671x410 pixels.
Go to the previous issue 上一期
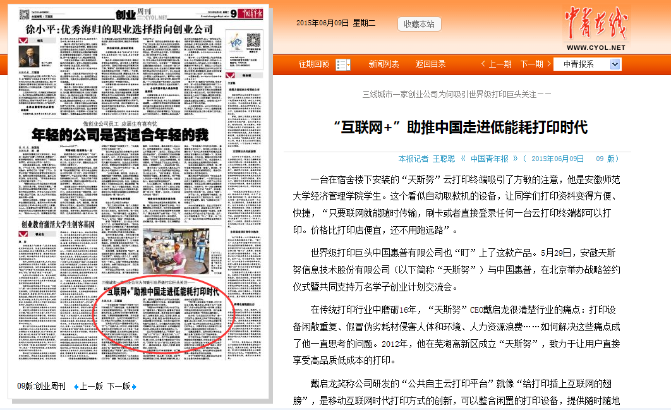(x=500, y=64)
